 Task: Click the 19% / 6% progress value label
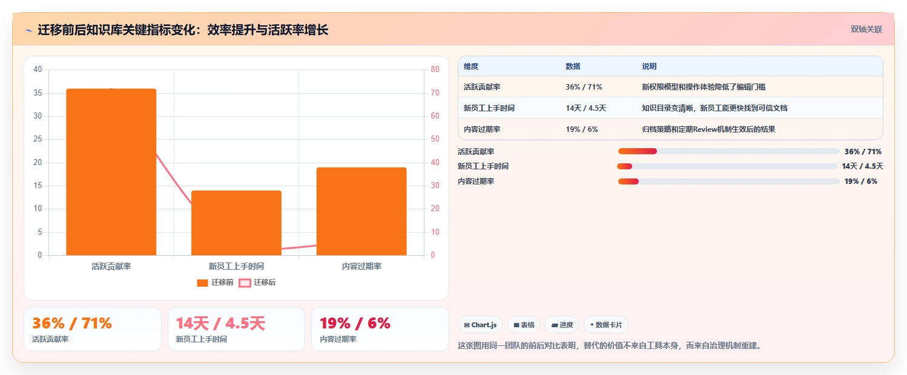861,181
